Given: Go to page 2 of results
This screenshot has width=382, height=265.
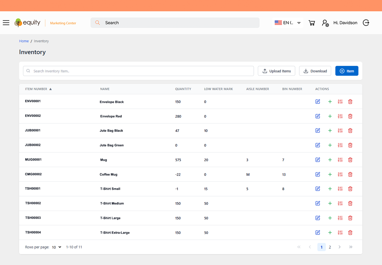Looking at the screenshot, I should pos(330,247).
